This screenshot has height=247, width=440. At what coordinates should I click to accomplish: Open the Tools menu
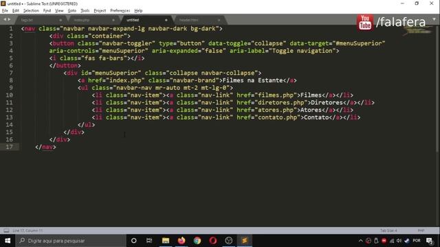85,11
